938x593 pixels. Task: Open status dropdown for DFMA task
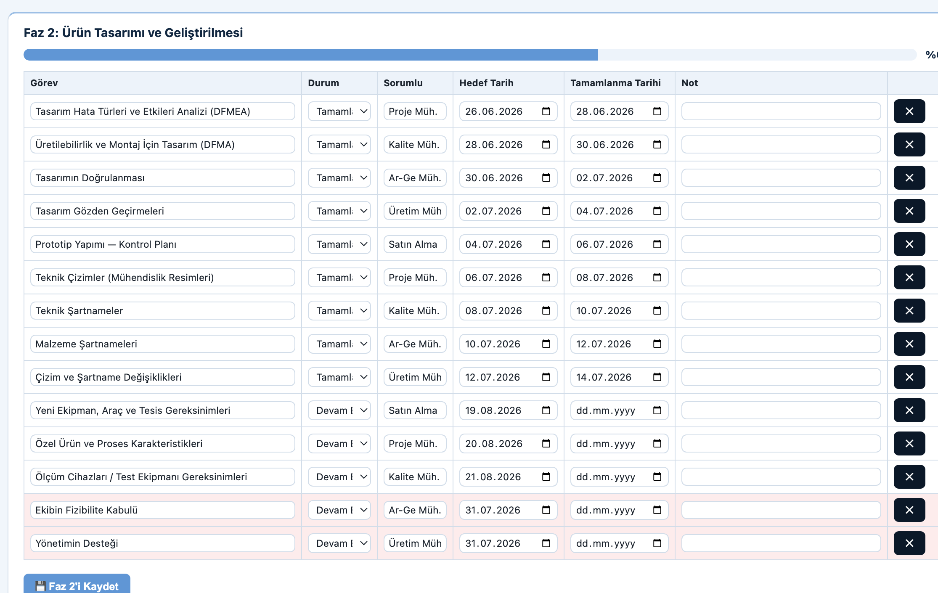coord(339,145)
